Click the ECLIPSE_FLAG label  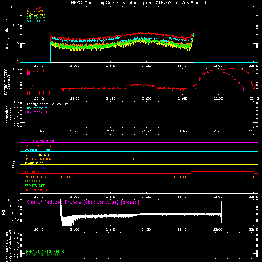36,168
